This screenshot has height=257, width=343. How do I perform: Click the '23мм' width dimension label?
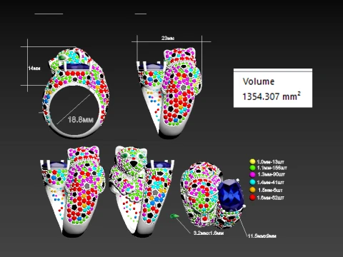coord(168,38)
